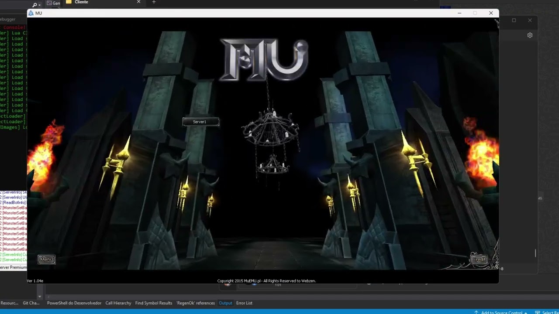Close the Cliente tab

[x=138, y=2]
